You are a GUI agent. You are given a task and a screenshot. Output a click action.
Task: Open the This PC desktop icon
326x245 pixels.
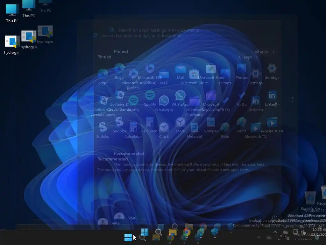pyautogui.click(x=12, y=13)
